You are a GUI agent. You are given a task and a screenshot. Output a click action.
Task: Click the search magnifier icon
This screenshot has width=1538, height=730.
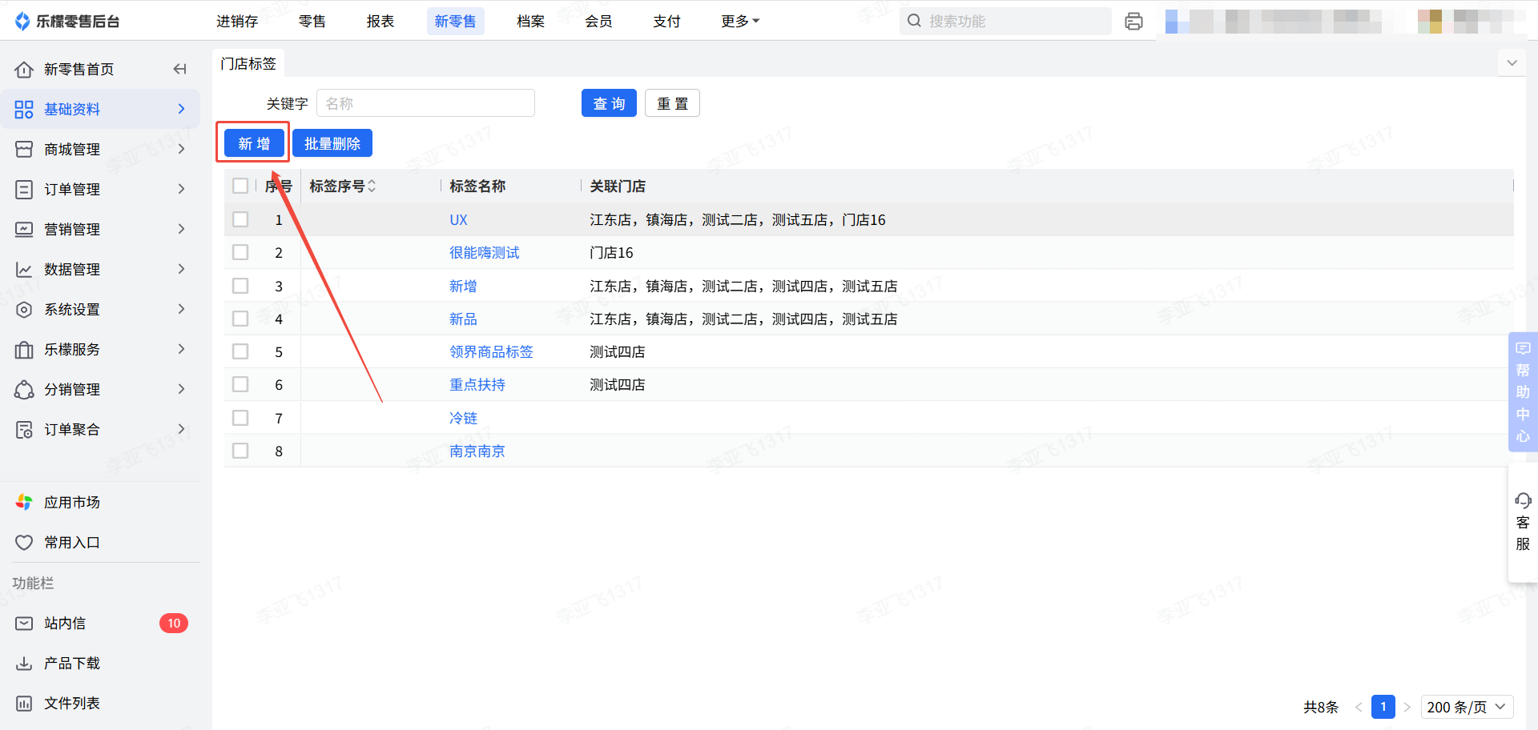tap(914, 21)
